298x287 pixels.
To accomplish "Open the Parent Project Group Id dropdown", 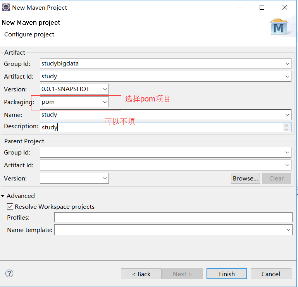I will tap(287, 152).
